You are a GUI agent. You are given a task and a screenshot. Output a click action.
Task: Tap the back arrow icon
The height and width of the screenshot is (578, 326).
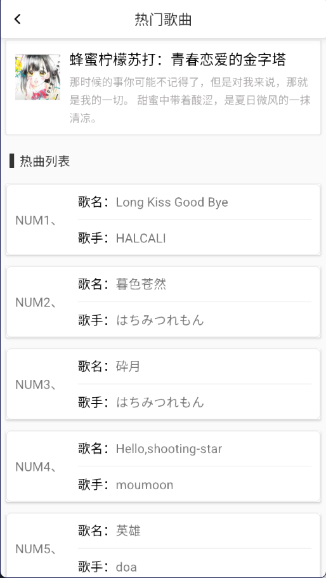17,19
